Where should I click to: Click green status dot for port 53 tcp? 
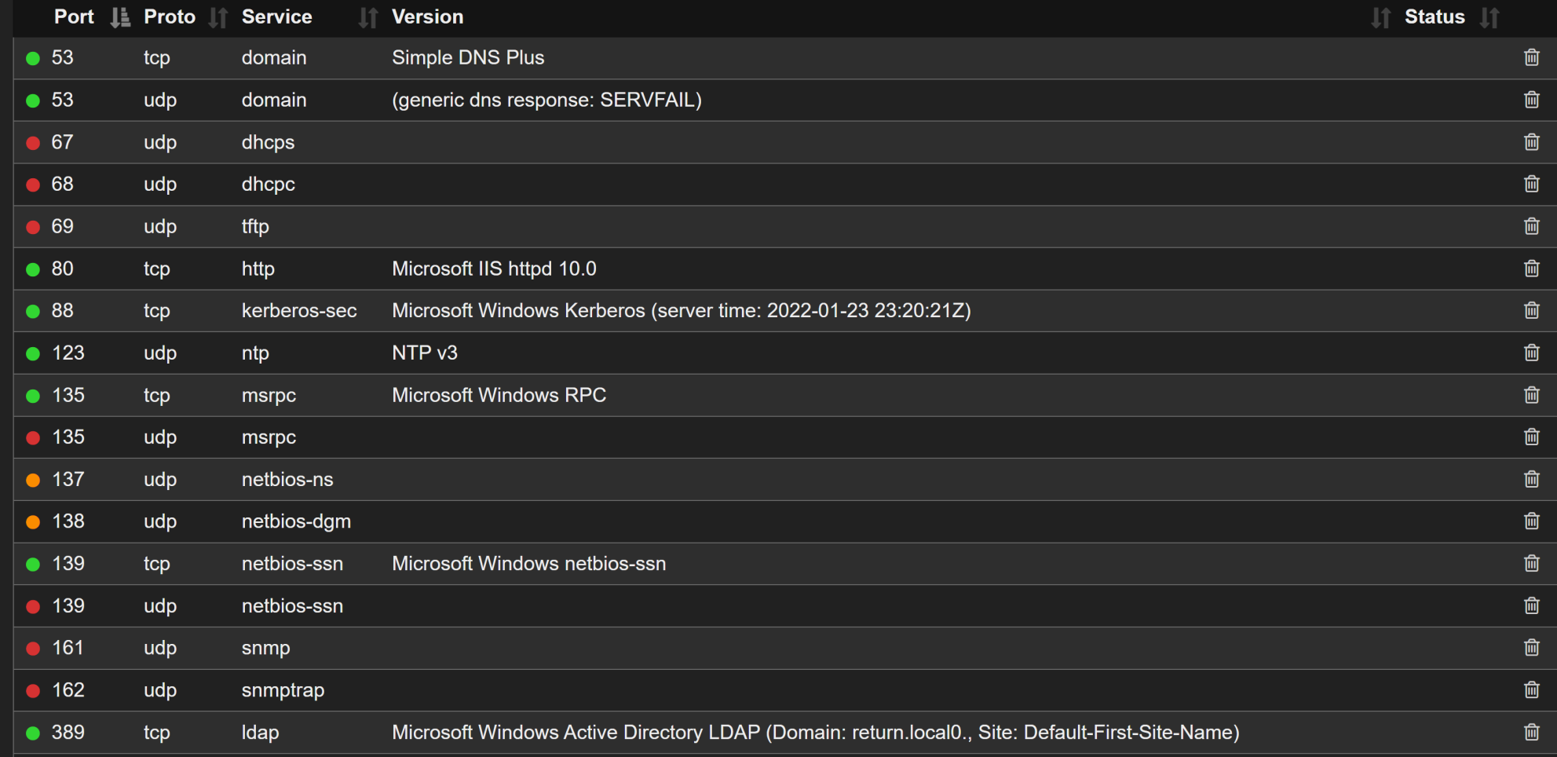(x=33, y=58)
